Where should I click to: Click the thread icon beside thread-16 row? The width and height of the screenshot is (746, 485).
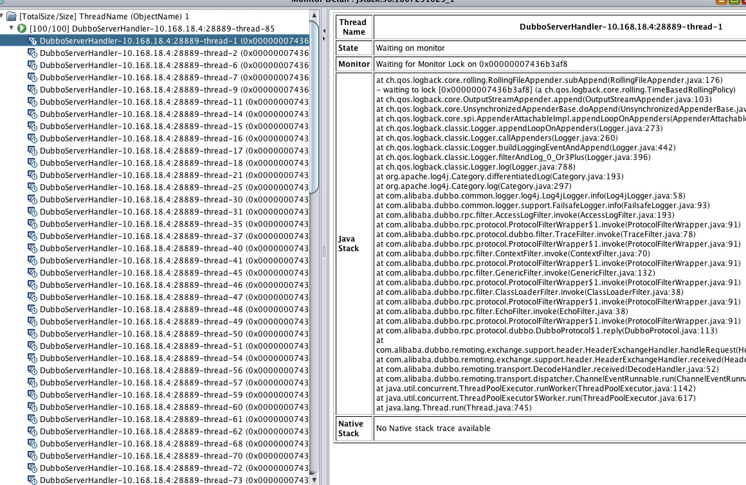point(32,138)
